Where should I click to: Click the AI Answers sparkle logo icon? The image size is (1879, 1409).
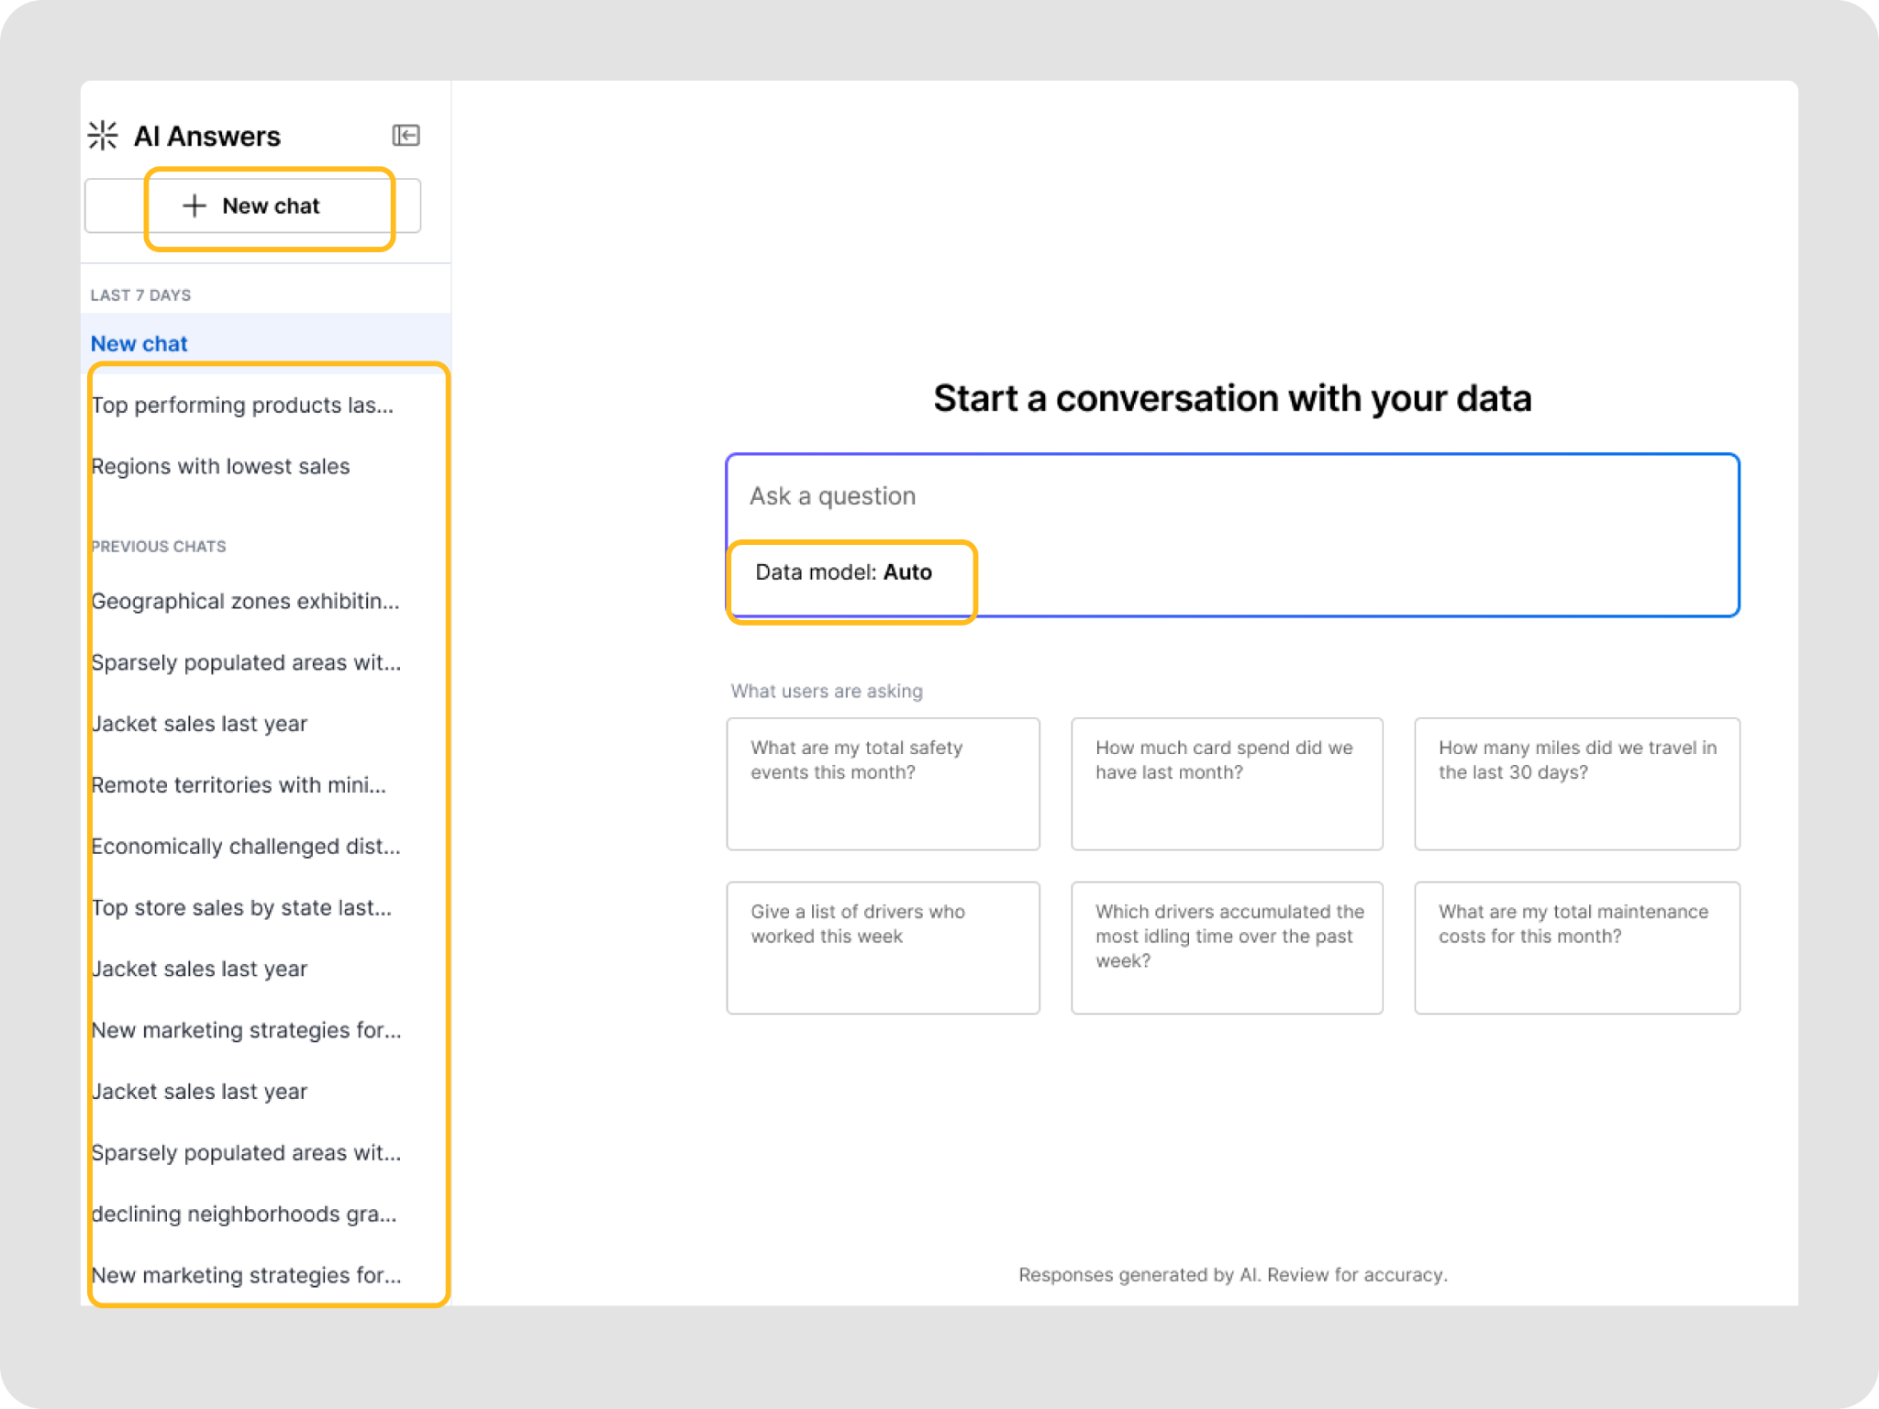[x=103, y=136]
